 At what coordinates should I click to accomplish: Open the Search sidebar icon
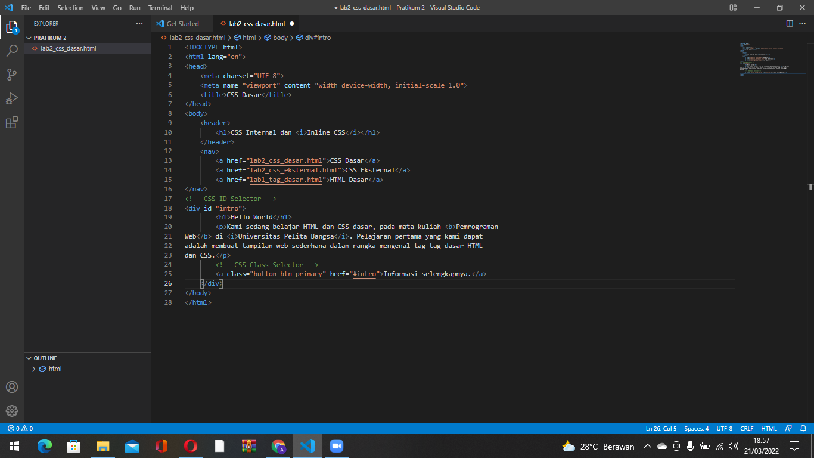(x=12, y=51)
